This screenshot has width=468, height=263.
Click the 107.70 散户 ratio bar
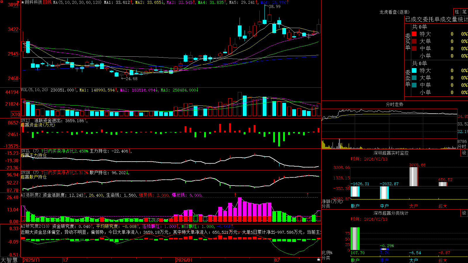pyautogui.click(x=355, y=238)
